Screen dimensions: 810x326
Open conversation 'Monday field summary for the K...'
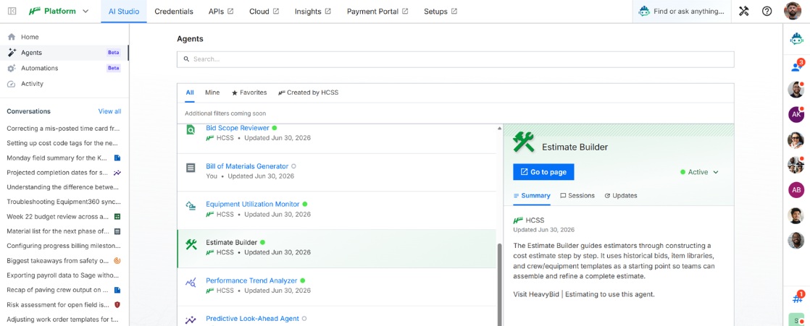click(64, 158)
